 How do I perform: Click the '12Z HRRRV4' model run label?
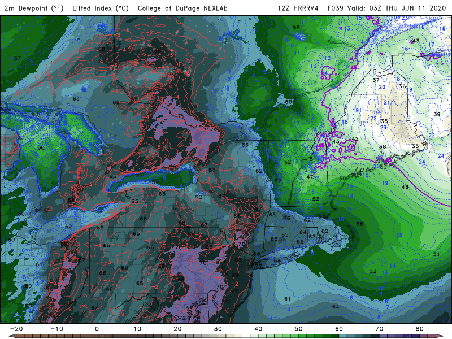click(298, 8)
